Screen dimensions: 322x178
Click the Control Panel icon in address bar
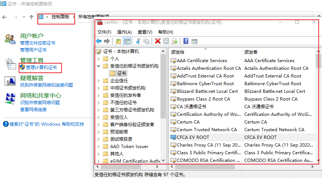tap(41, 17)
